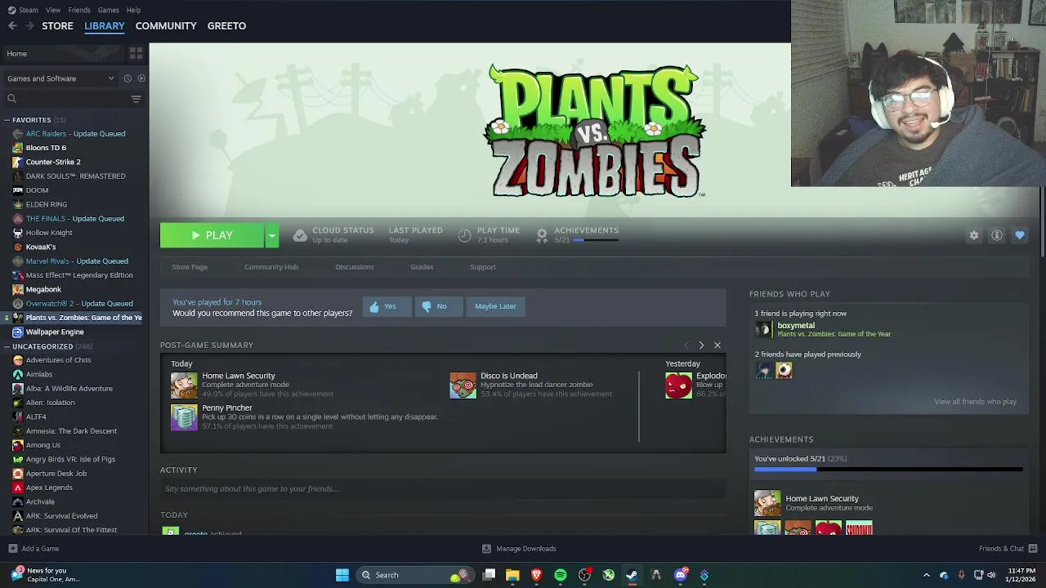This screenshot has height=588, width=1046.
Task: Open the Friends menu
Action: pos(79,10)
